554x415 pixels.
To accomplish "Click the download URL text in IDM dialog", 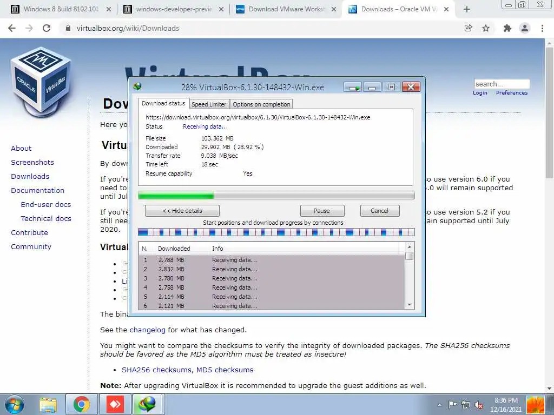I will click(258, 117).
